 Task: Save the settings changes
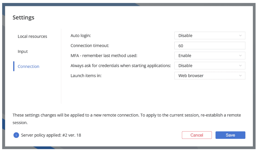[230, 135]
